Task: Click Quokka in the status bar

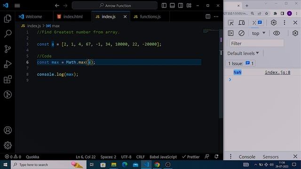Action: point(32,157)
